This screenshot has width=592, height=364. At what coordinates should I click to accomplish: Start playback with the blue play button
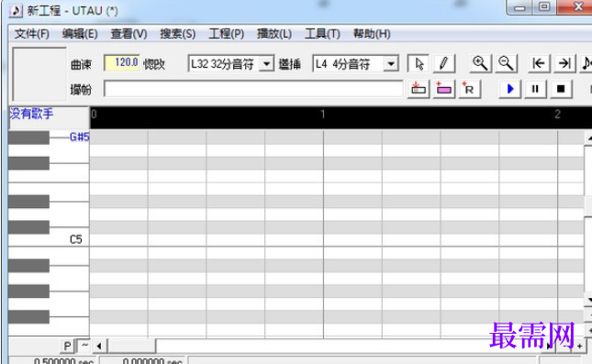coord(509,90)
